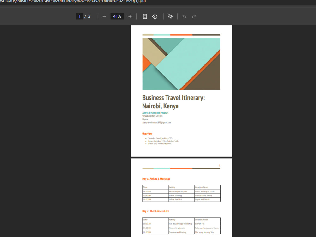Click the 'Traveler: Sarah Jenkins, CEO.' bullet
This screenshot has width=316, height=237.
tap(161, 138)
